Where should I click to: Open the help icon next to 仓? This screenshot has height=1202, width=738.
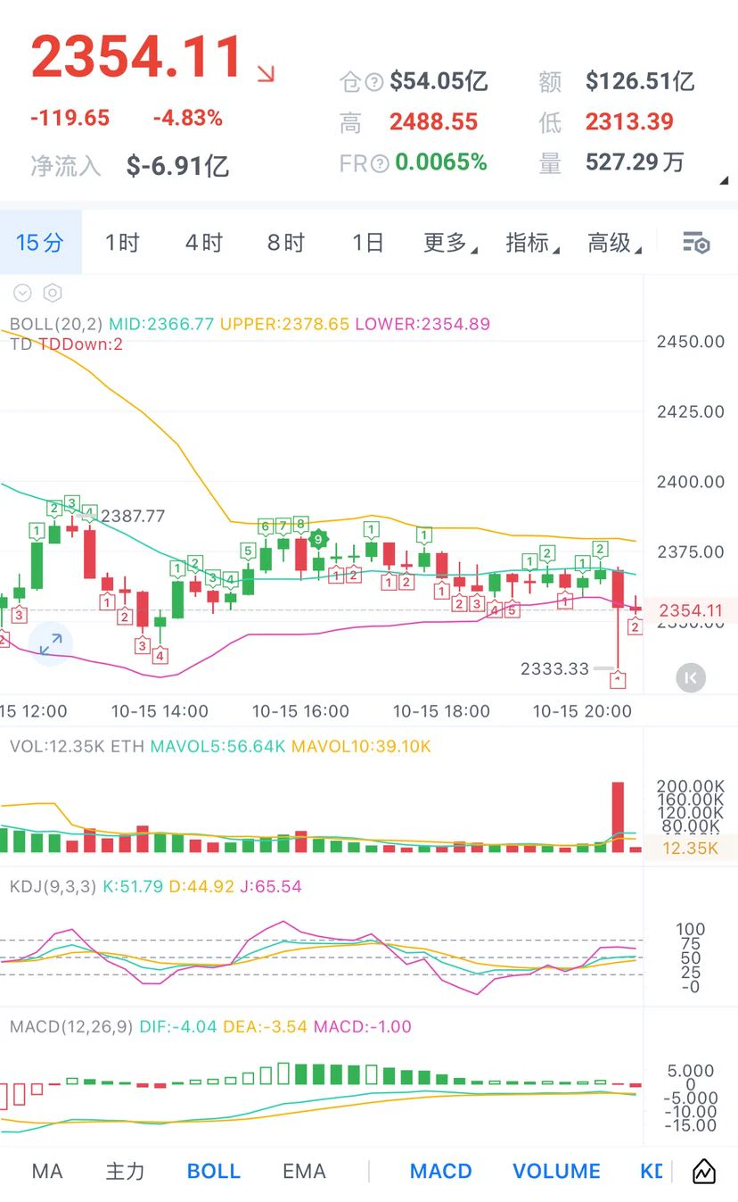click(374, 82)
